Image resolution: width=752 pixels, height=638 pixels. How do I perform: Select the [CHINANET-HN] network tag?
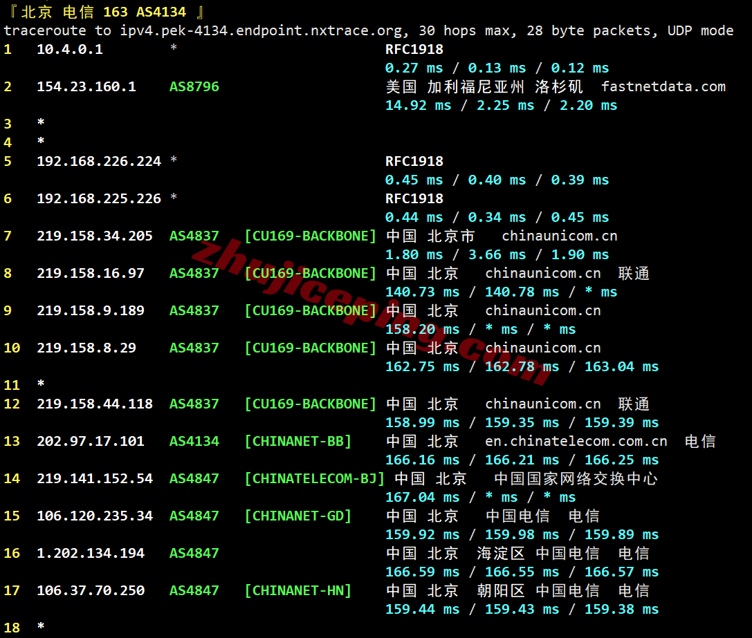point(298,592)
